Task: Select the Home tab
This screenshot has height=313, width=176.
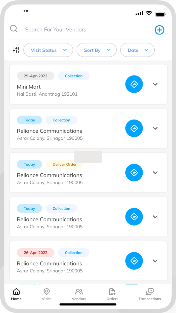Action: 16,294
